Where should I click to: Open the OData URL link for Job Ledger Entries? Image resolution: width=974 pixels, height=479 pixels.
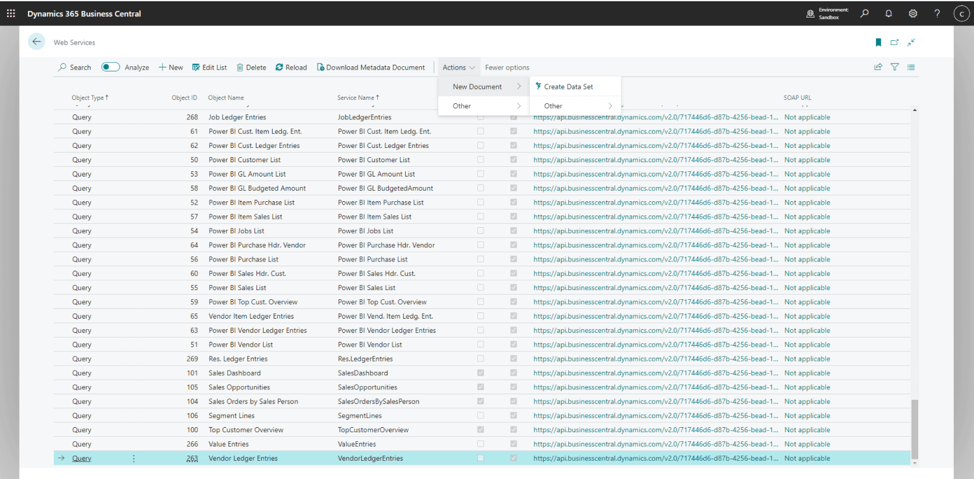tap(655, 117)
